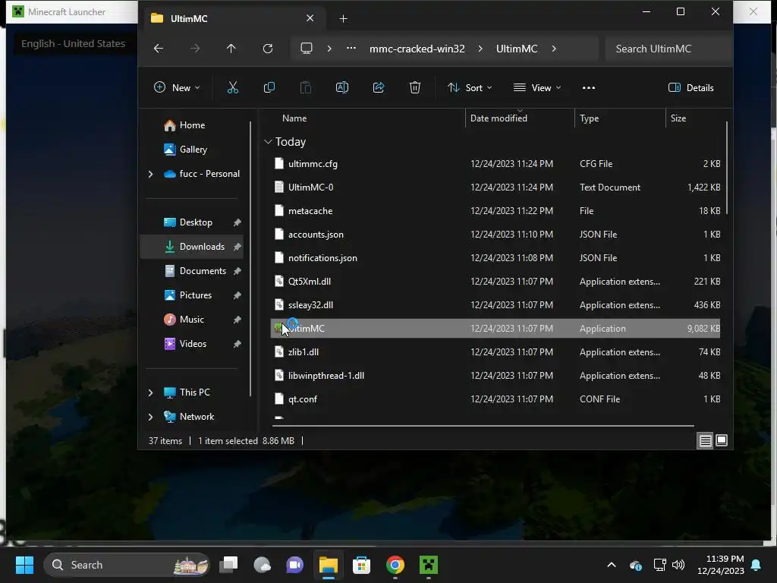Collapse the Today group
The width and height of the screenshot is (777, 583).
pyautogui.click(x=268, y=142)
